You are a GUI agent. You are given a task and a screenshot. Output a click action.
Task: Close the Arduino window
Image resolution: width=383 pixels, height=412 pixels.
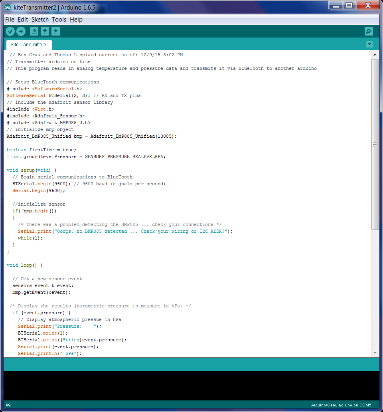click(x=368, y=6)
